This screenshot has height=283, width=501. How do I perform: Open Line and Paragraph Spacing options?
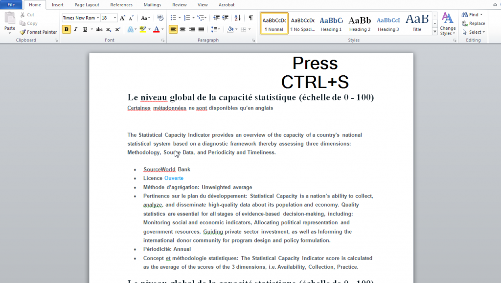[x=214, y=29]
